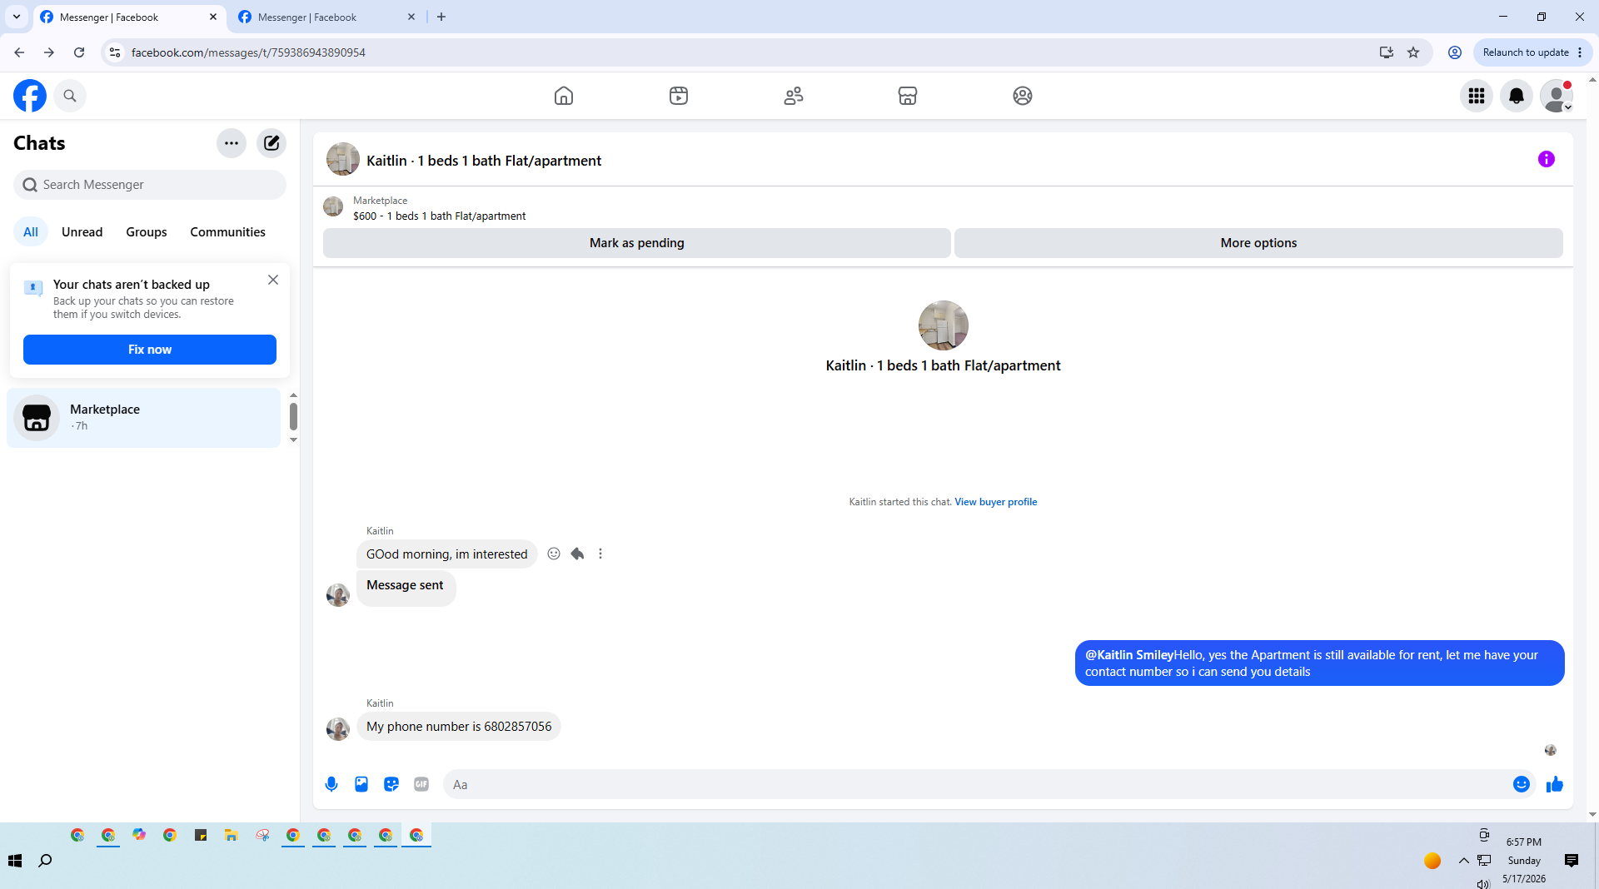Dismiss the chats backup notice

tap(273, 280)
